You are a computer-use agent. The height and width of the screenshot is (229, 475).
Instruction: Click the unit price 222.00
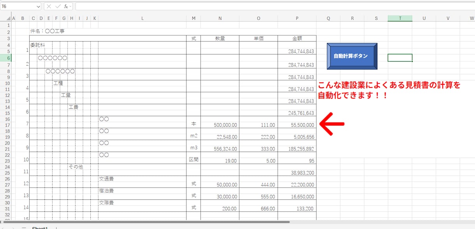coord(268,137)
